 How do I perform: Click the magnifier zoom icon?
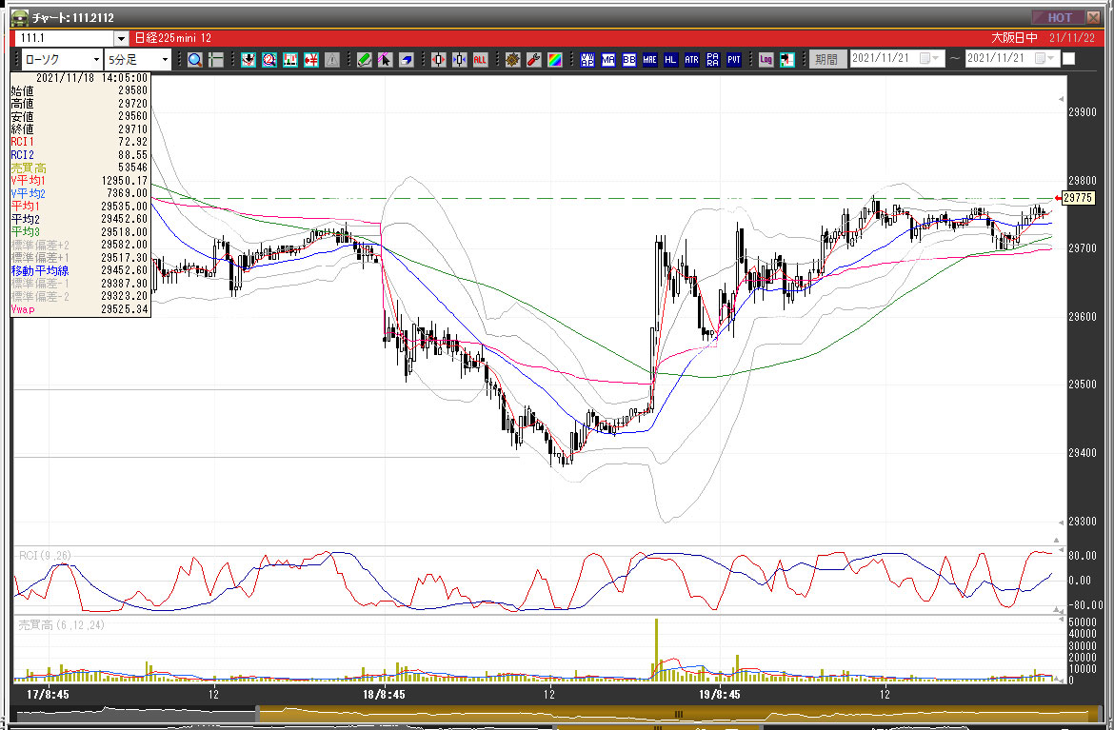pos(194,60)
